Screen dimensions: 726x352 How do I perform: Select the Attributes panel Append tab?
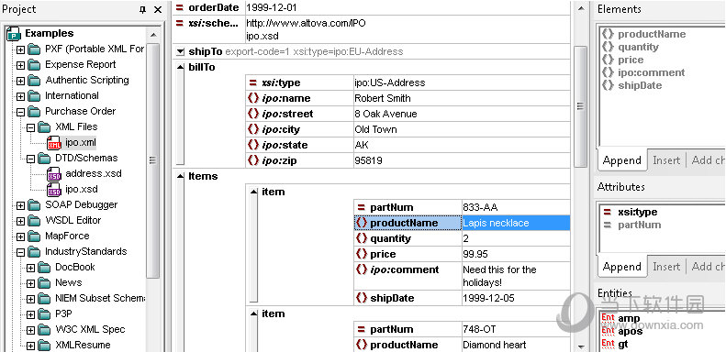[621, 267]
